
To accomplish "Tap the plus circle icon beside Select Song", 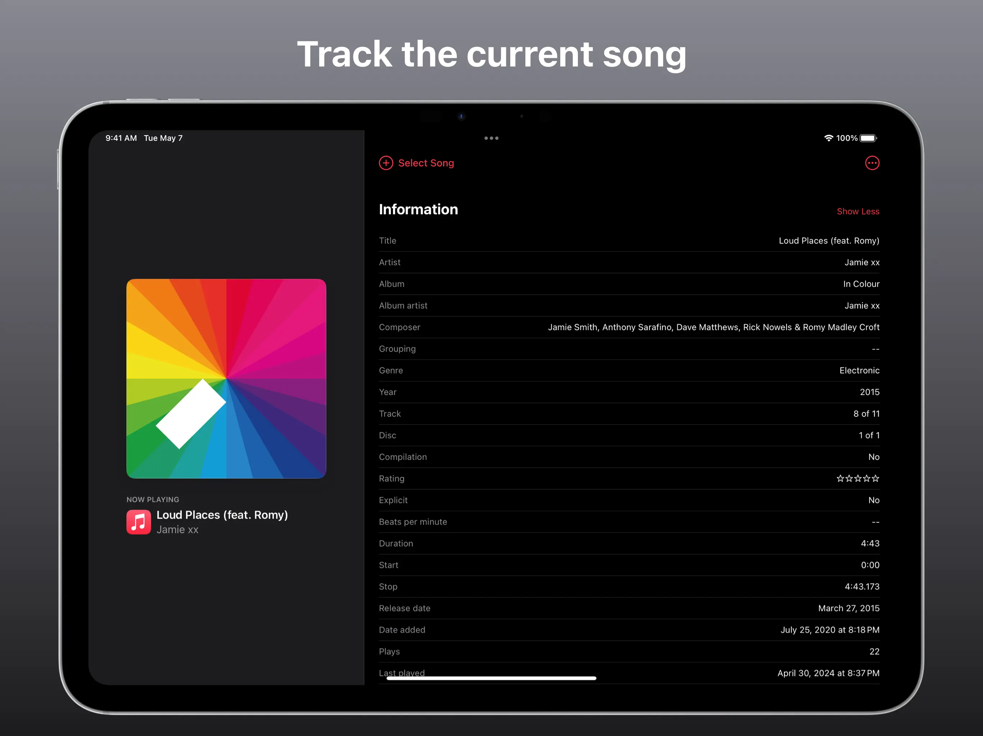I will coord(386,163).
